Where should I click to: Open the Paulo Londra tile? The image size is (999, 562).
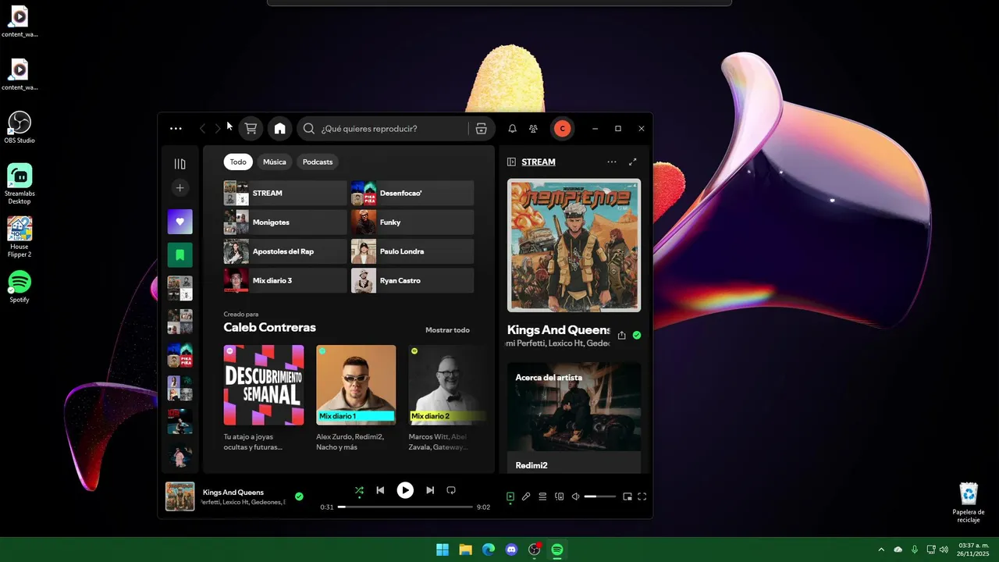tap(412, 251)
